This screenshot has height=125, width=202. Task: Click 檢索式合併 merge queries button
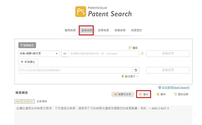(x=123, y=94)
